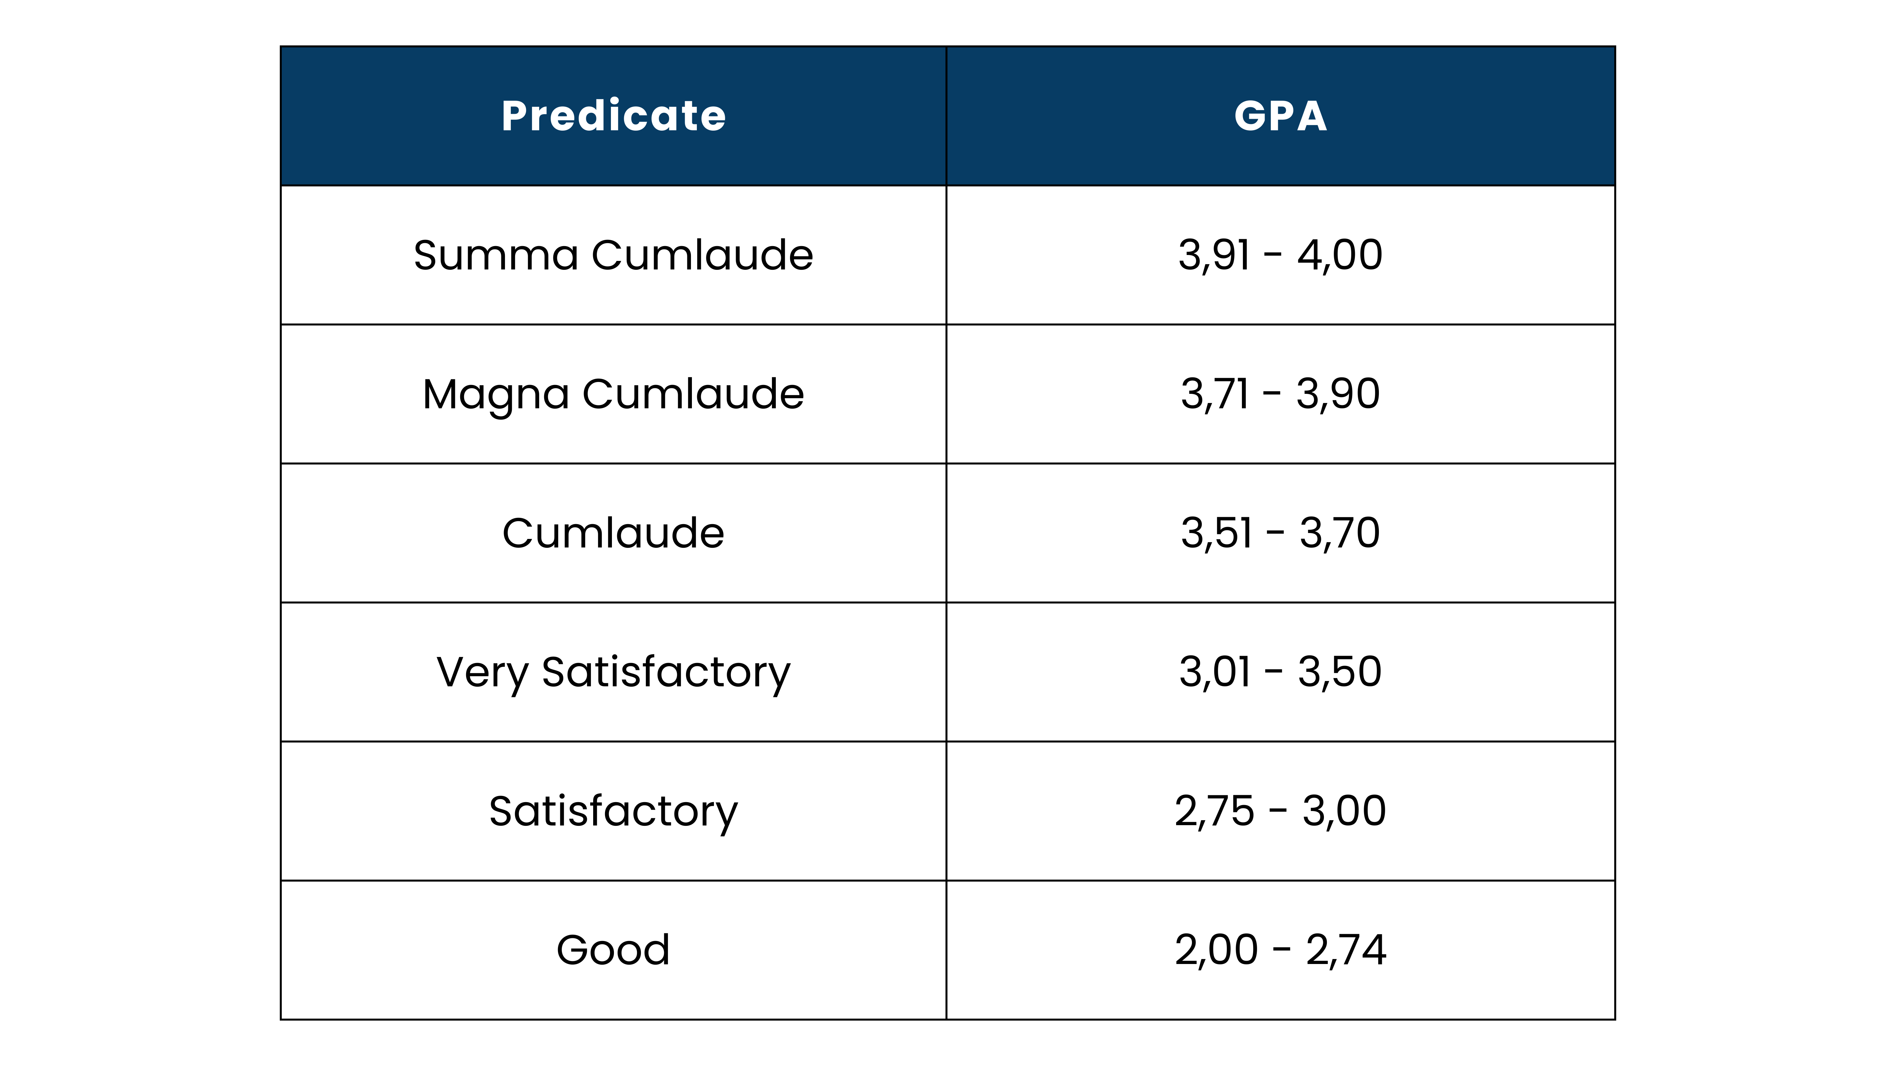Viewport: 1896px width, 1066px height.
Task: Select the 3,71 - 3,90 range cell
Action: [1281, 393]
